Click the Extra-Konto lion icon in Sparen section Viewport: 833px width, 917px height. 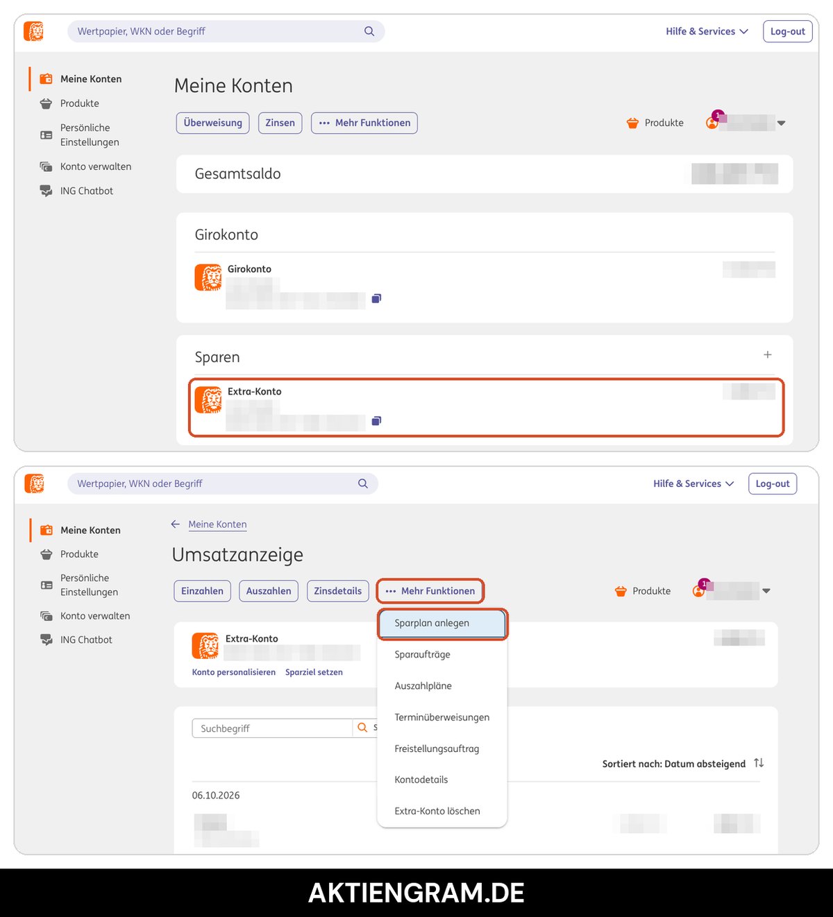pos(208,400)
